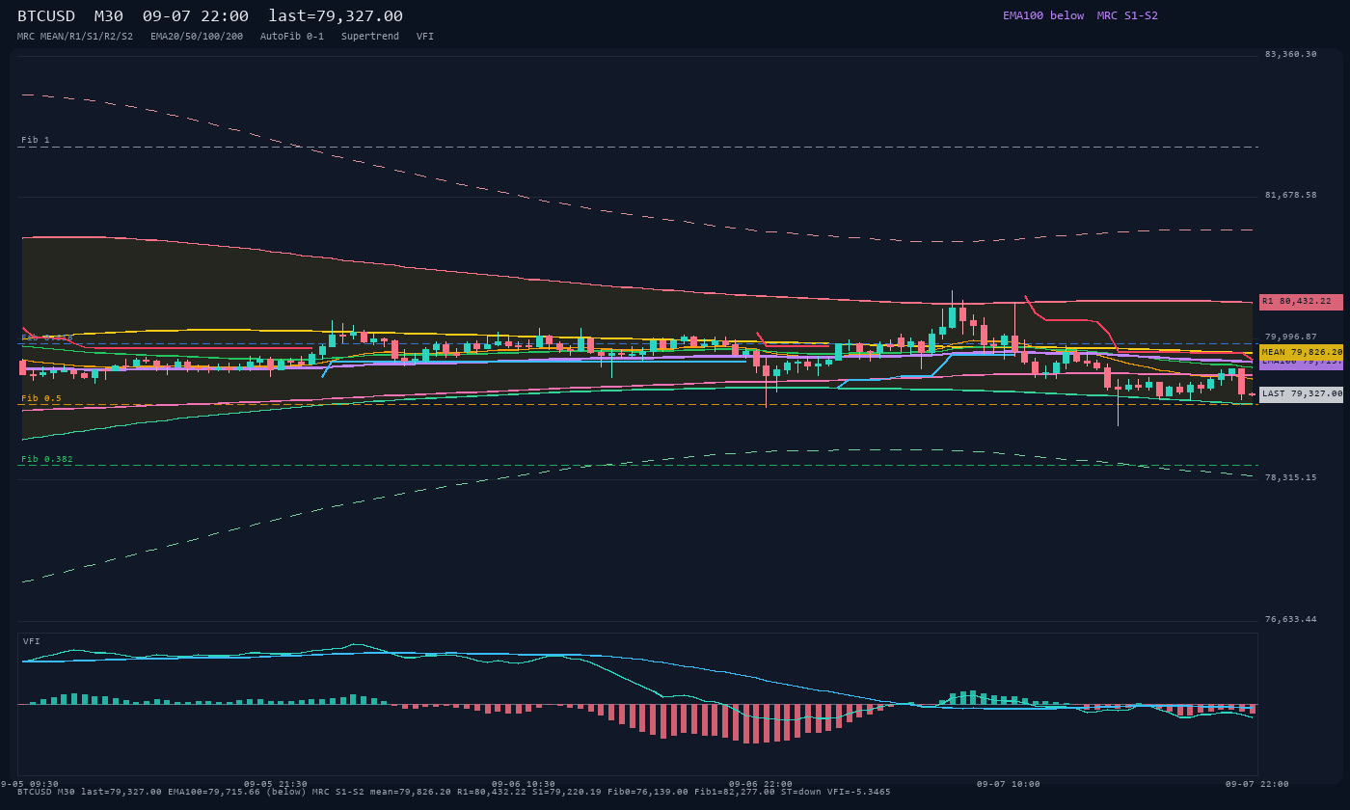Screen dimensions: 1350x810
Task: Click the 09-06 22:00 time axis label
Action: [x=761, y=784]
